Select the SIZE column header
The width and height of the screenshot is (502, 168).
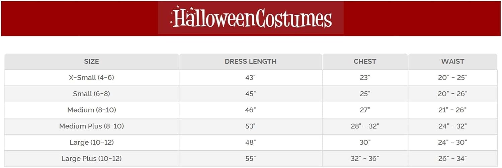[91, 62]
